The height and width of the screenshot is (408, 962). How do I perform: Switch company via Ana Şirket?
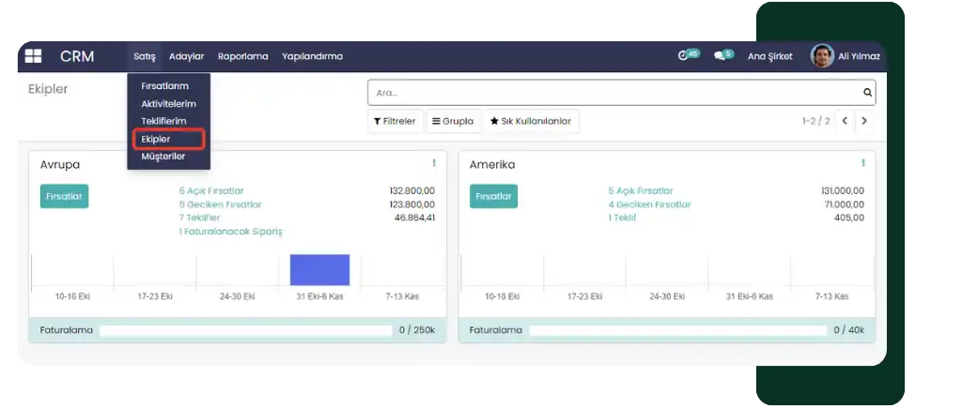[x=770, y=56]
